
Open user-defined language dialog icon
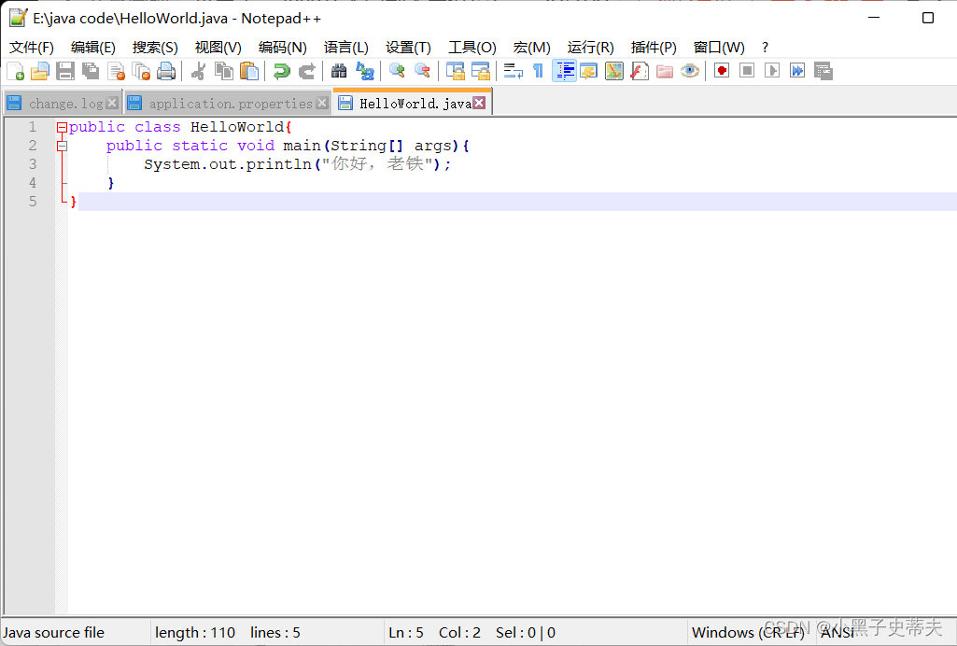pos(589,71)
